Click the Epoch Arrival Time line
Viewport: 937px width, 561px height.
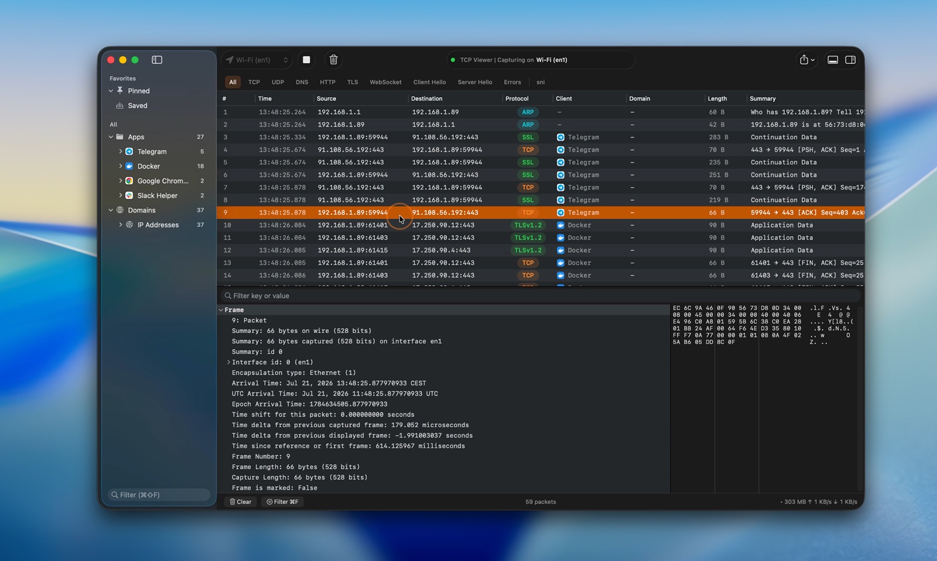point(309,404)
